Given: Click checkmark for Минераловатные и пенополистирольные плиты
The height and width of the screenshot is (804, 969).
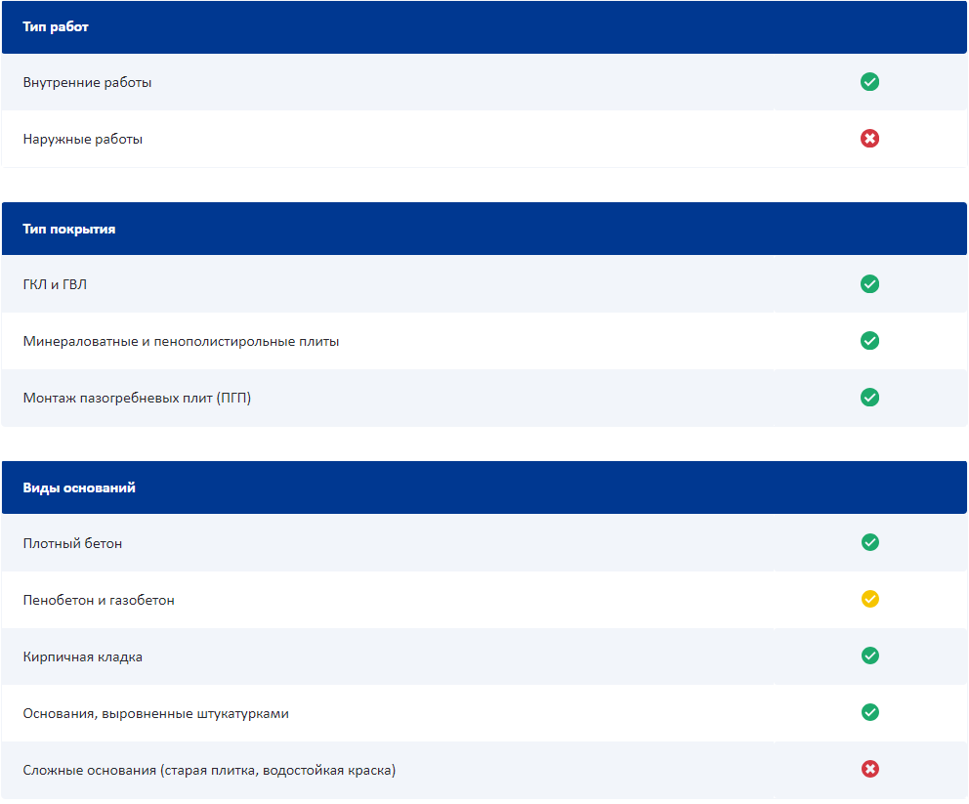Looking at the screenshot, I should tap(869, 341).
